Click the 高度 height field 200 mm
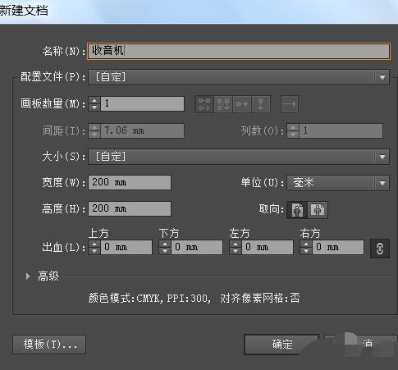 coord(130,209)
